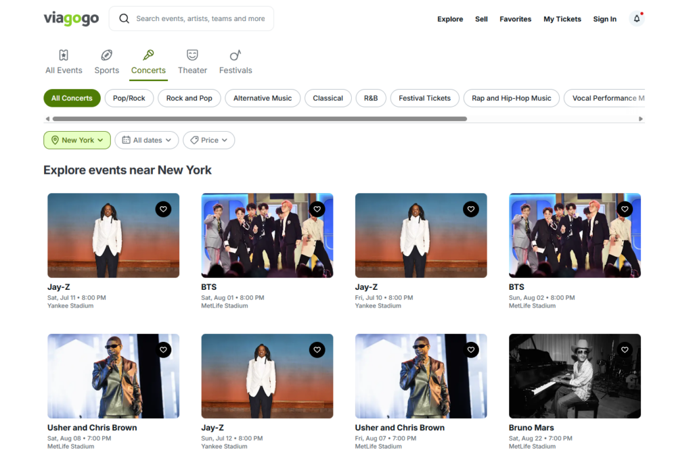Filter by R&B genre
Viewport: 693px width, 473px height.
[x=371, y=98]
